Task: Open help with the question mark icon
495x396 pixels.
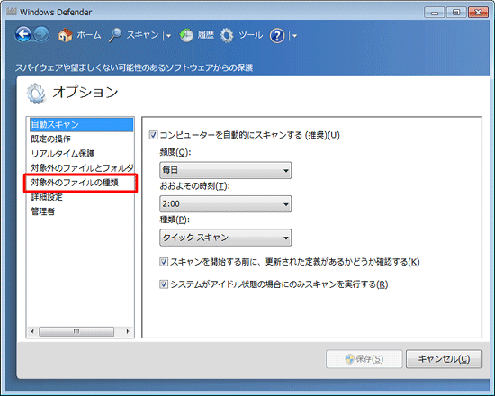Action: [277, 36]
